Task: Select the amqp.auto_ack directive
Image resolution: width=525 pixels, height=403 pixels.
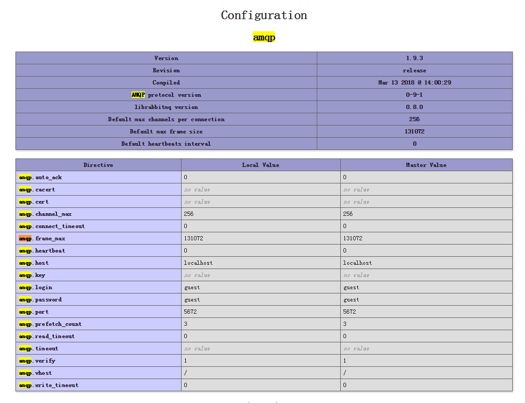Action: [40, 177]
